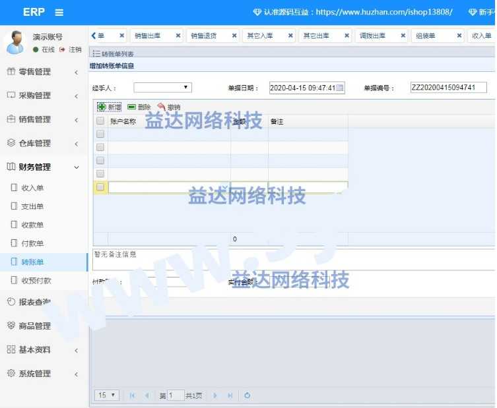The image size is (497, 408).
Task: Click the diamond icon before 新手
Action: [x=473, y=13]
